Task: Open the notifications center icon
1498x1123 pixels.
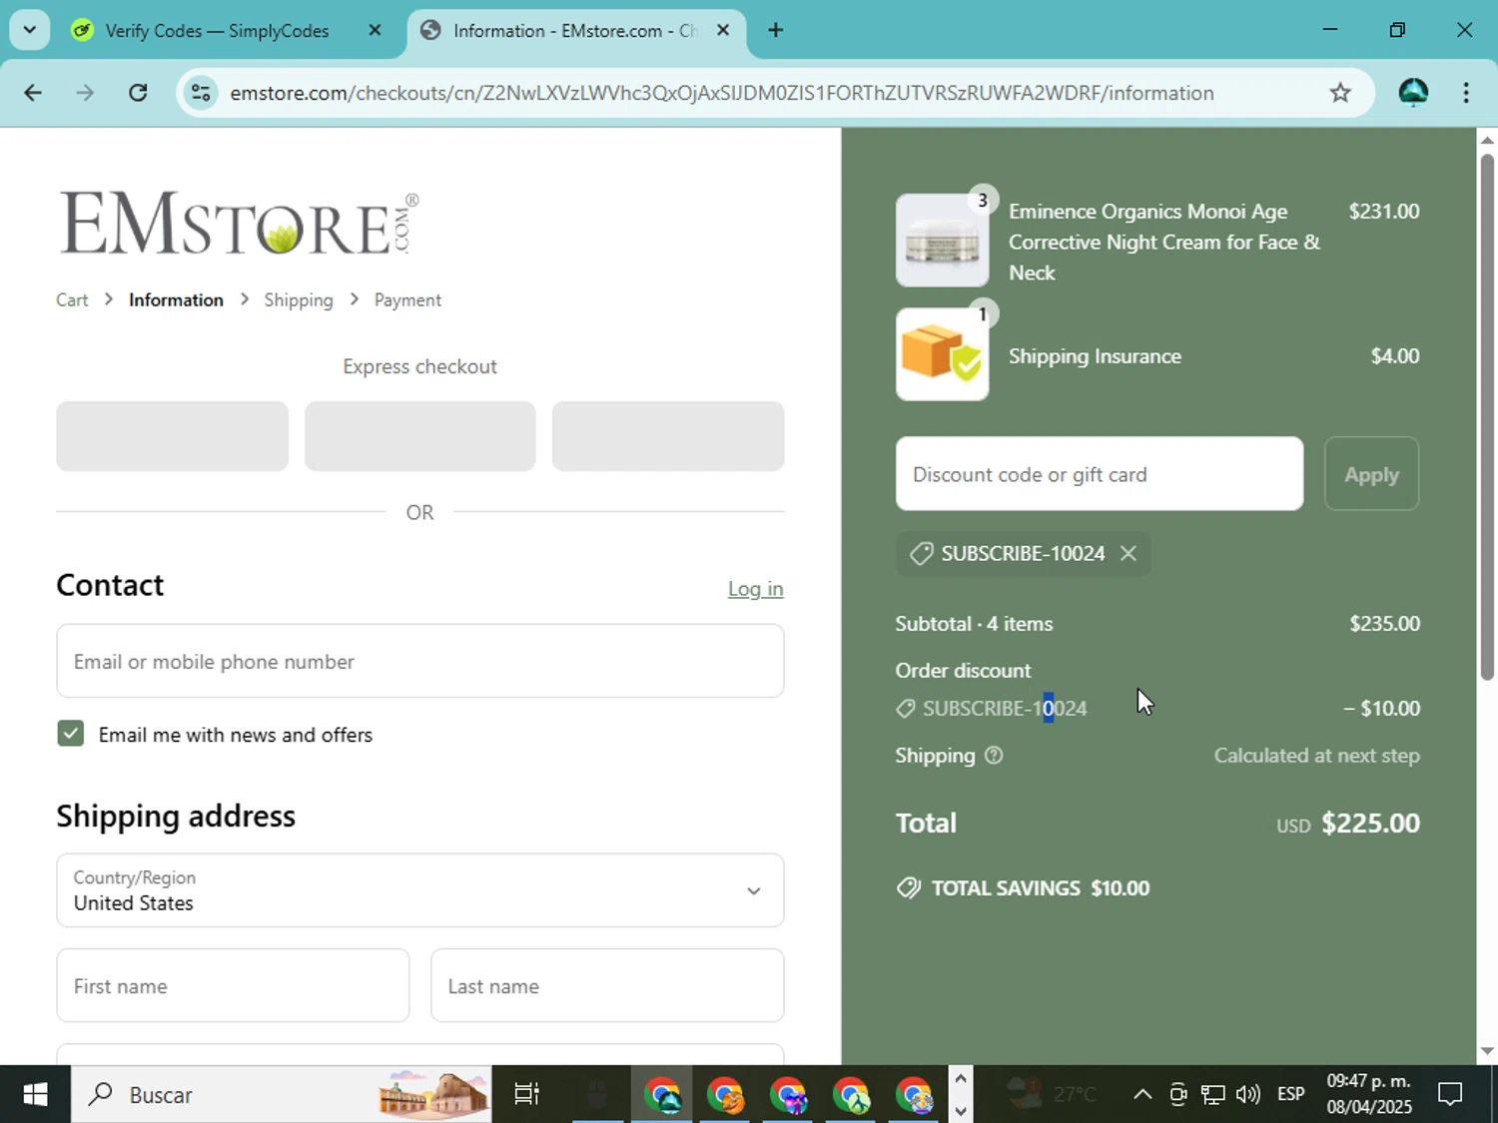Action: (1450, 1095)
